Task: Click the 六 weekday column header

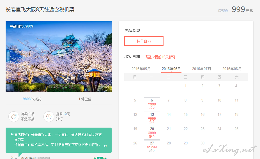Action: [237, 77]
